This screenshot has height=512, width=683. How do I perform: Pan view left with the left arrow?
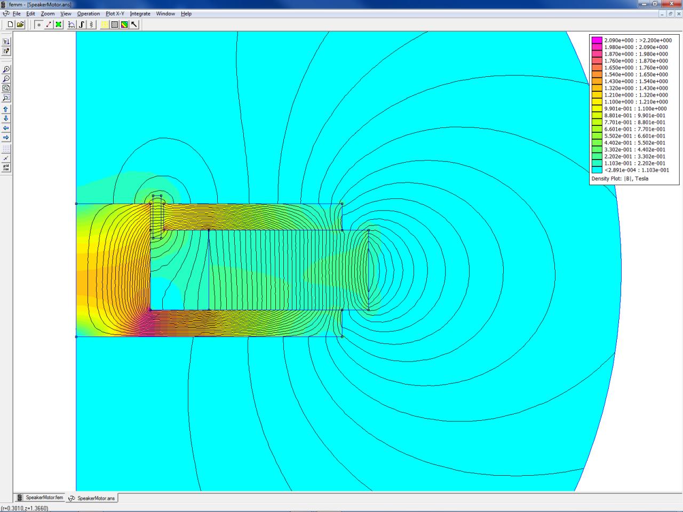click(x=6, y=128)
